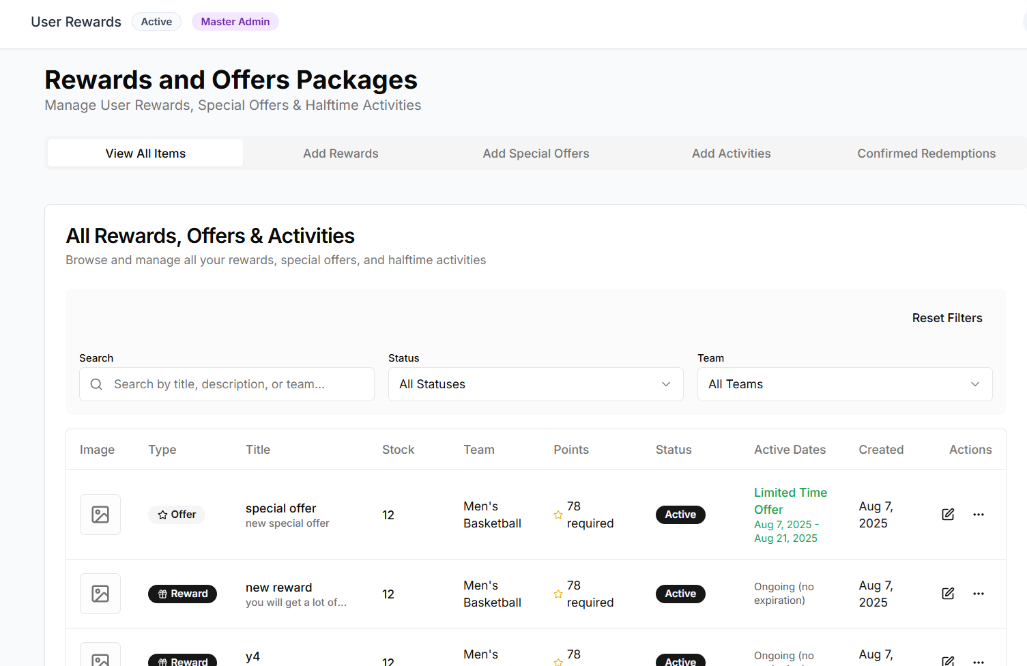The image size is (1027, 666).
Task: Open the Confirmed Redemptions tab
Action: point(926,153)
